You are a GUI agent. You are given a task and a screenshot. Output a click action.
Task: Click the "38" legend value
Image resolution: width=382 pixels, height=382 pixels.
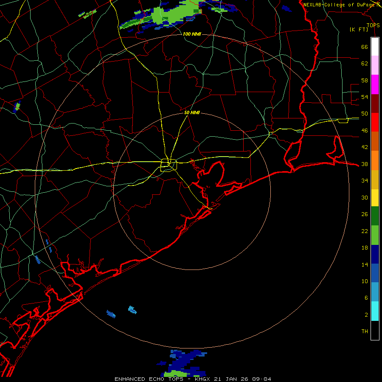click(365, 164)
